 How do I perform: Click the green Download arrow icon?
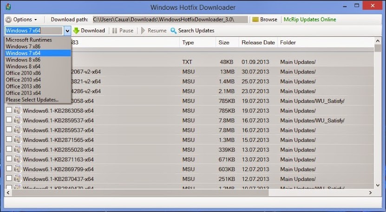pos(76,31)
